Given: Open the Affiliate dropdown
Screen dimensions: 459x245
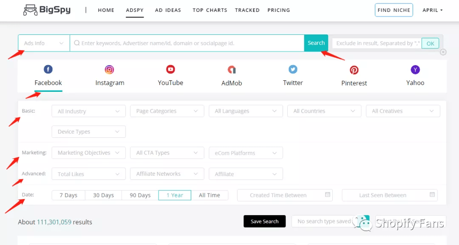Looking at the screenshot, I should tap(246, 174).
